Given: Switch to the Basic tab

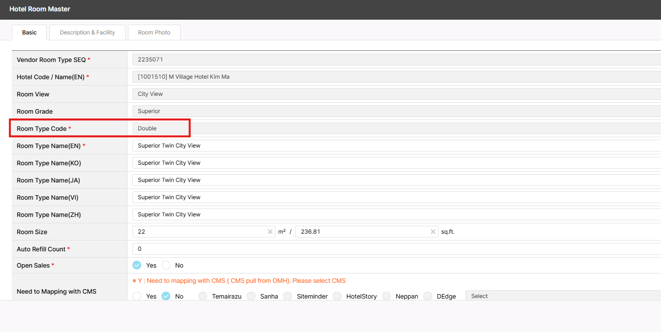Looking at the screenshot, I should point(30,32).
